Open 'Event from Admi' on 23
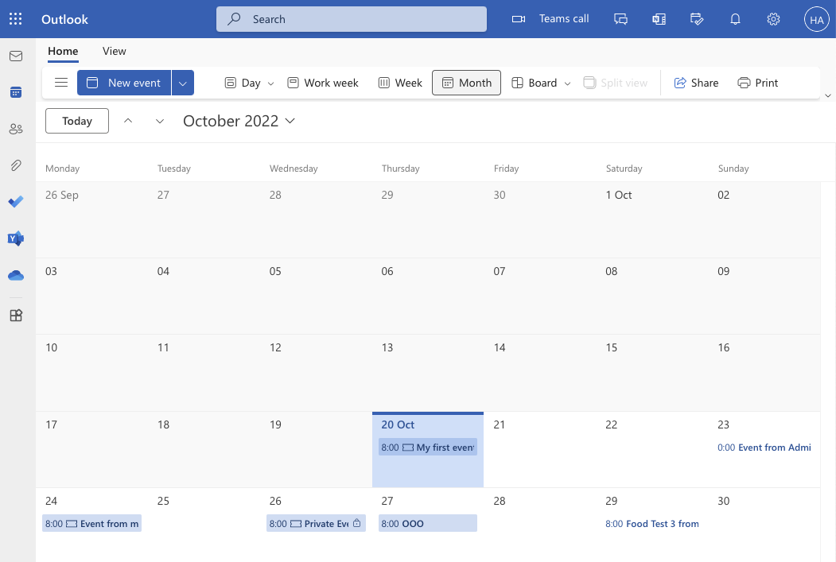The height and width of the screenshot is (562, 836). coord(764,448)
